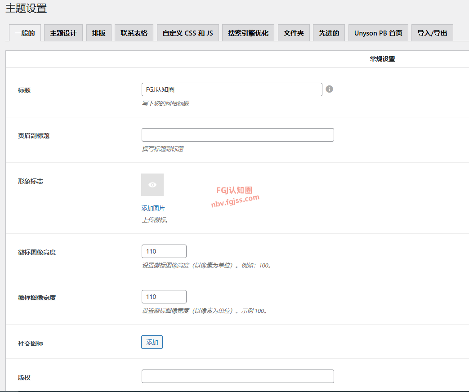Click the logo image placeholder thumbnail

click(x=152, y=185)
